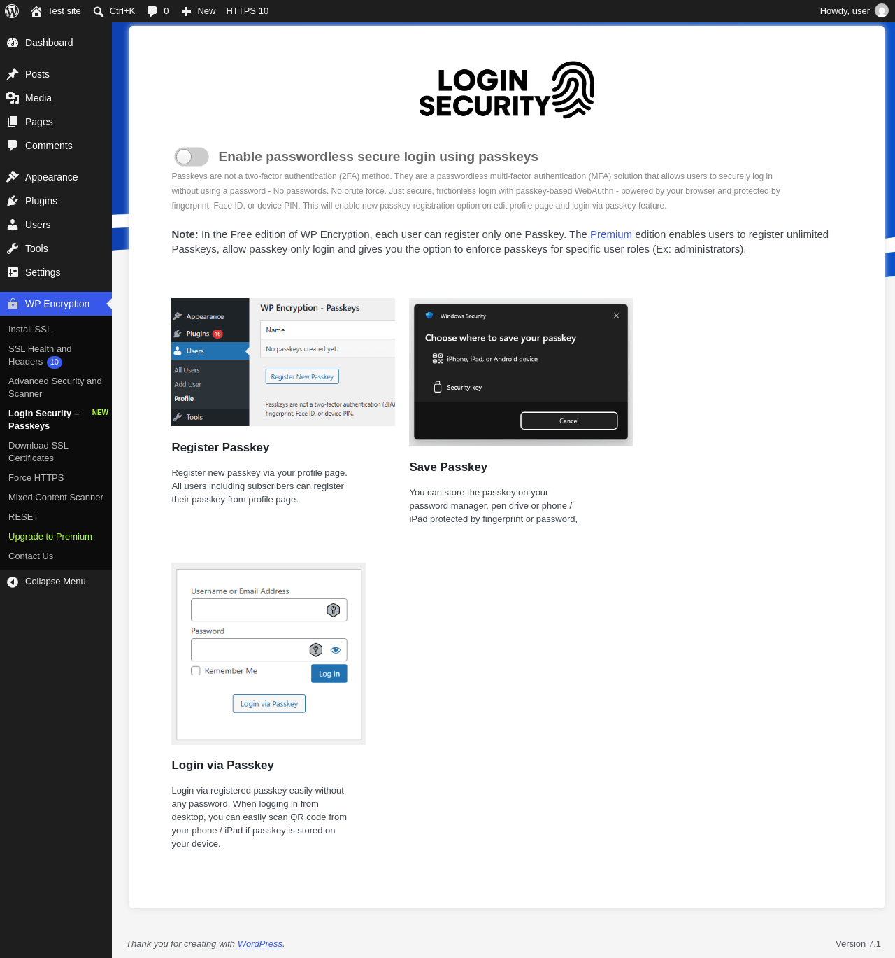Click the 10 badge on SSL Health
The height and width of the screenshot is (958, 895).
[55, 362]
